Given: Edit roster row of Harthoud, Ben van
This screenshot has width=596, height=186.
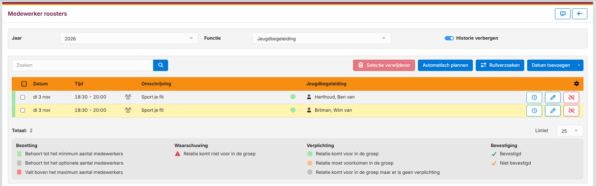Looking at the screenshot, I should coord(553,97).
